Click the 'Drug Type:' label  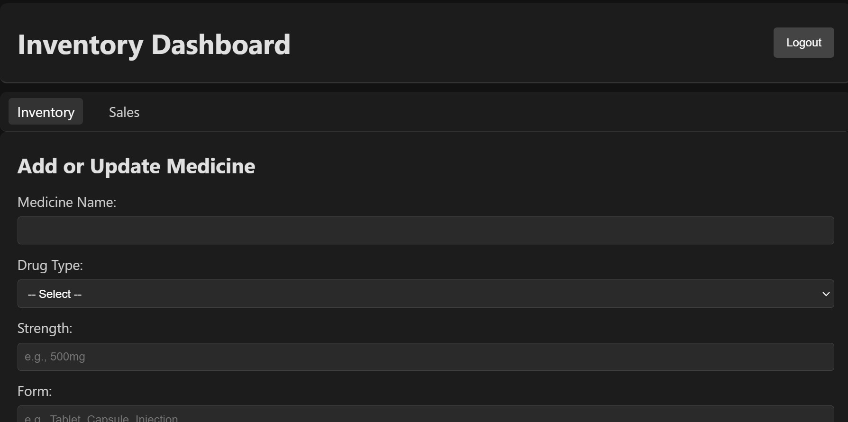[x=50, y=265]
